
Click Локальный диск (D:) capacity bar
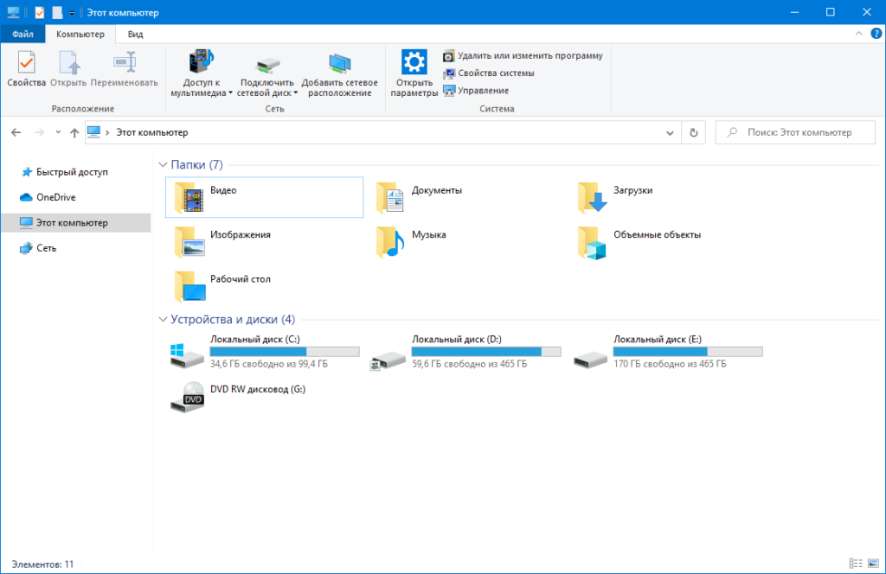point(486,352)
